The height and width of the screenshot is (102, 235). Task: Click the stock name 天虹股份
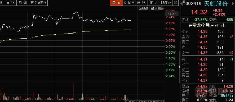(x=216, y=4)
